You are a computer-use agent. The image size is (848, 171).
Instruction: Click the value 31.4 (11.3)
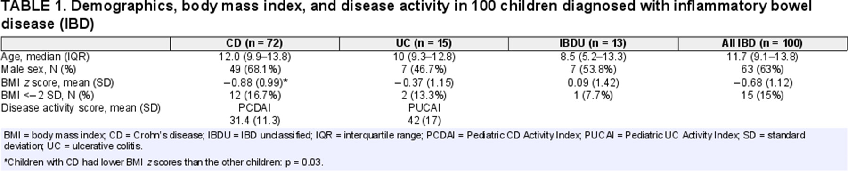tap(254, 121)
